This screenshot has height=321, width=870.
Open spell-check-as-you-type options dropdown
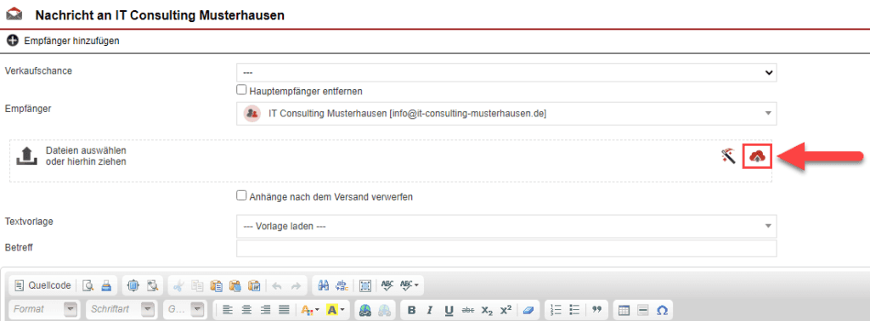point(409,286)
